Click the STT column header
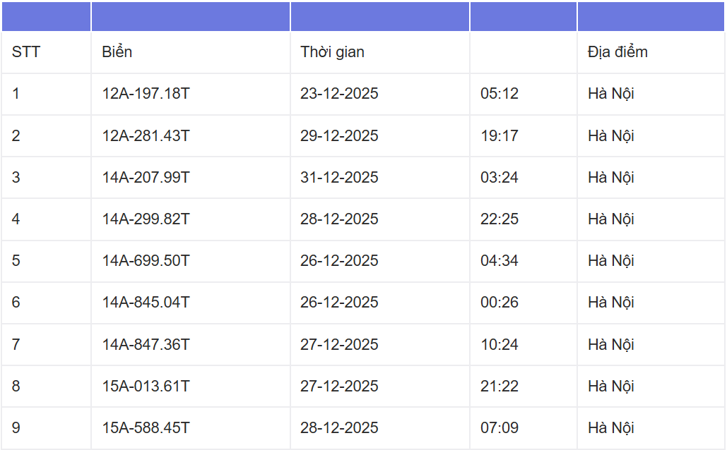Image resolution: width=727 pixels, height=450 pixels. 26,52
